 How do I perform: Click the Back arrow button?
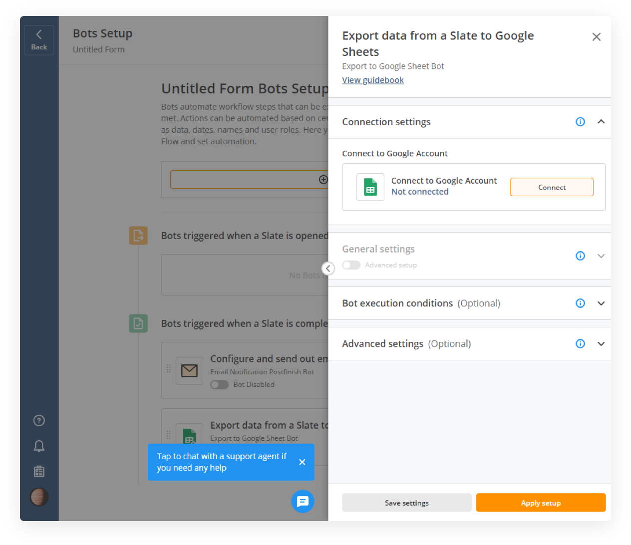point(39,40)
